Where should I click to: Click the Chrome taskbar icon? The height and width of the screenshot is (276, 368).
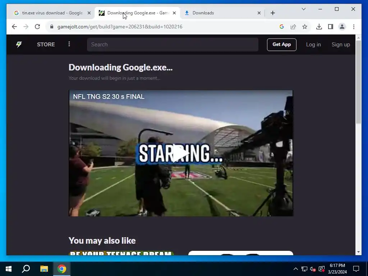pos(62,269)
